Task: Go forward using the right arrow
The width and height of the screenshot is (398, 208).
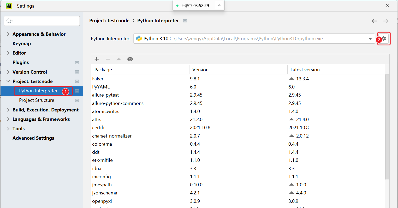Action: pyautogui.click(x=386, y=21)
